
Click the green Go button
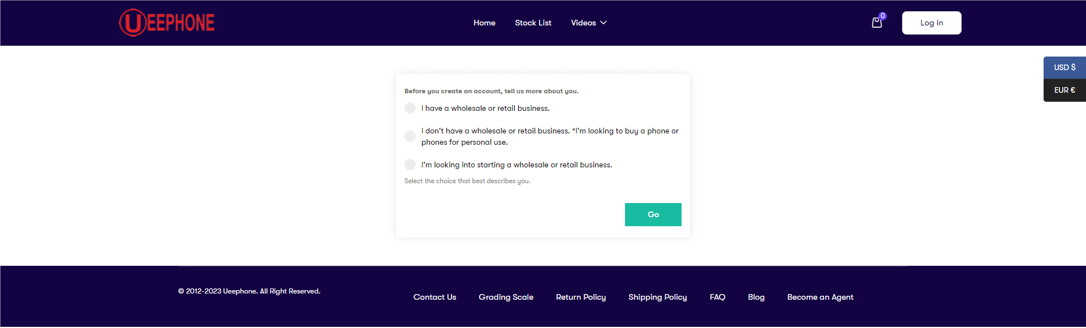(653, 214)
